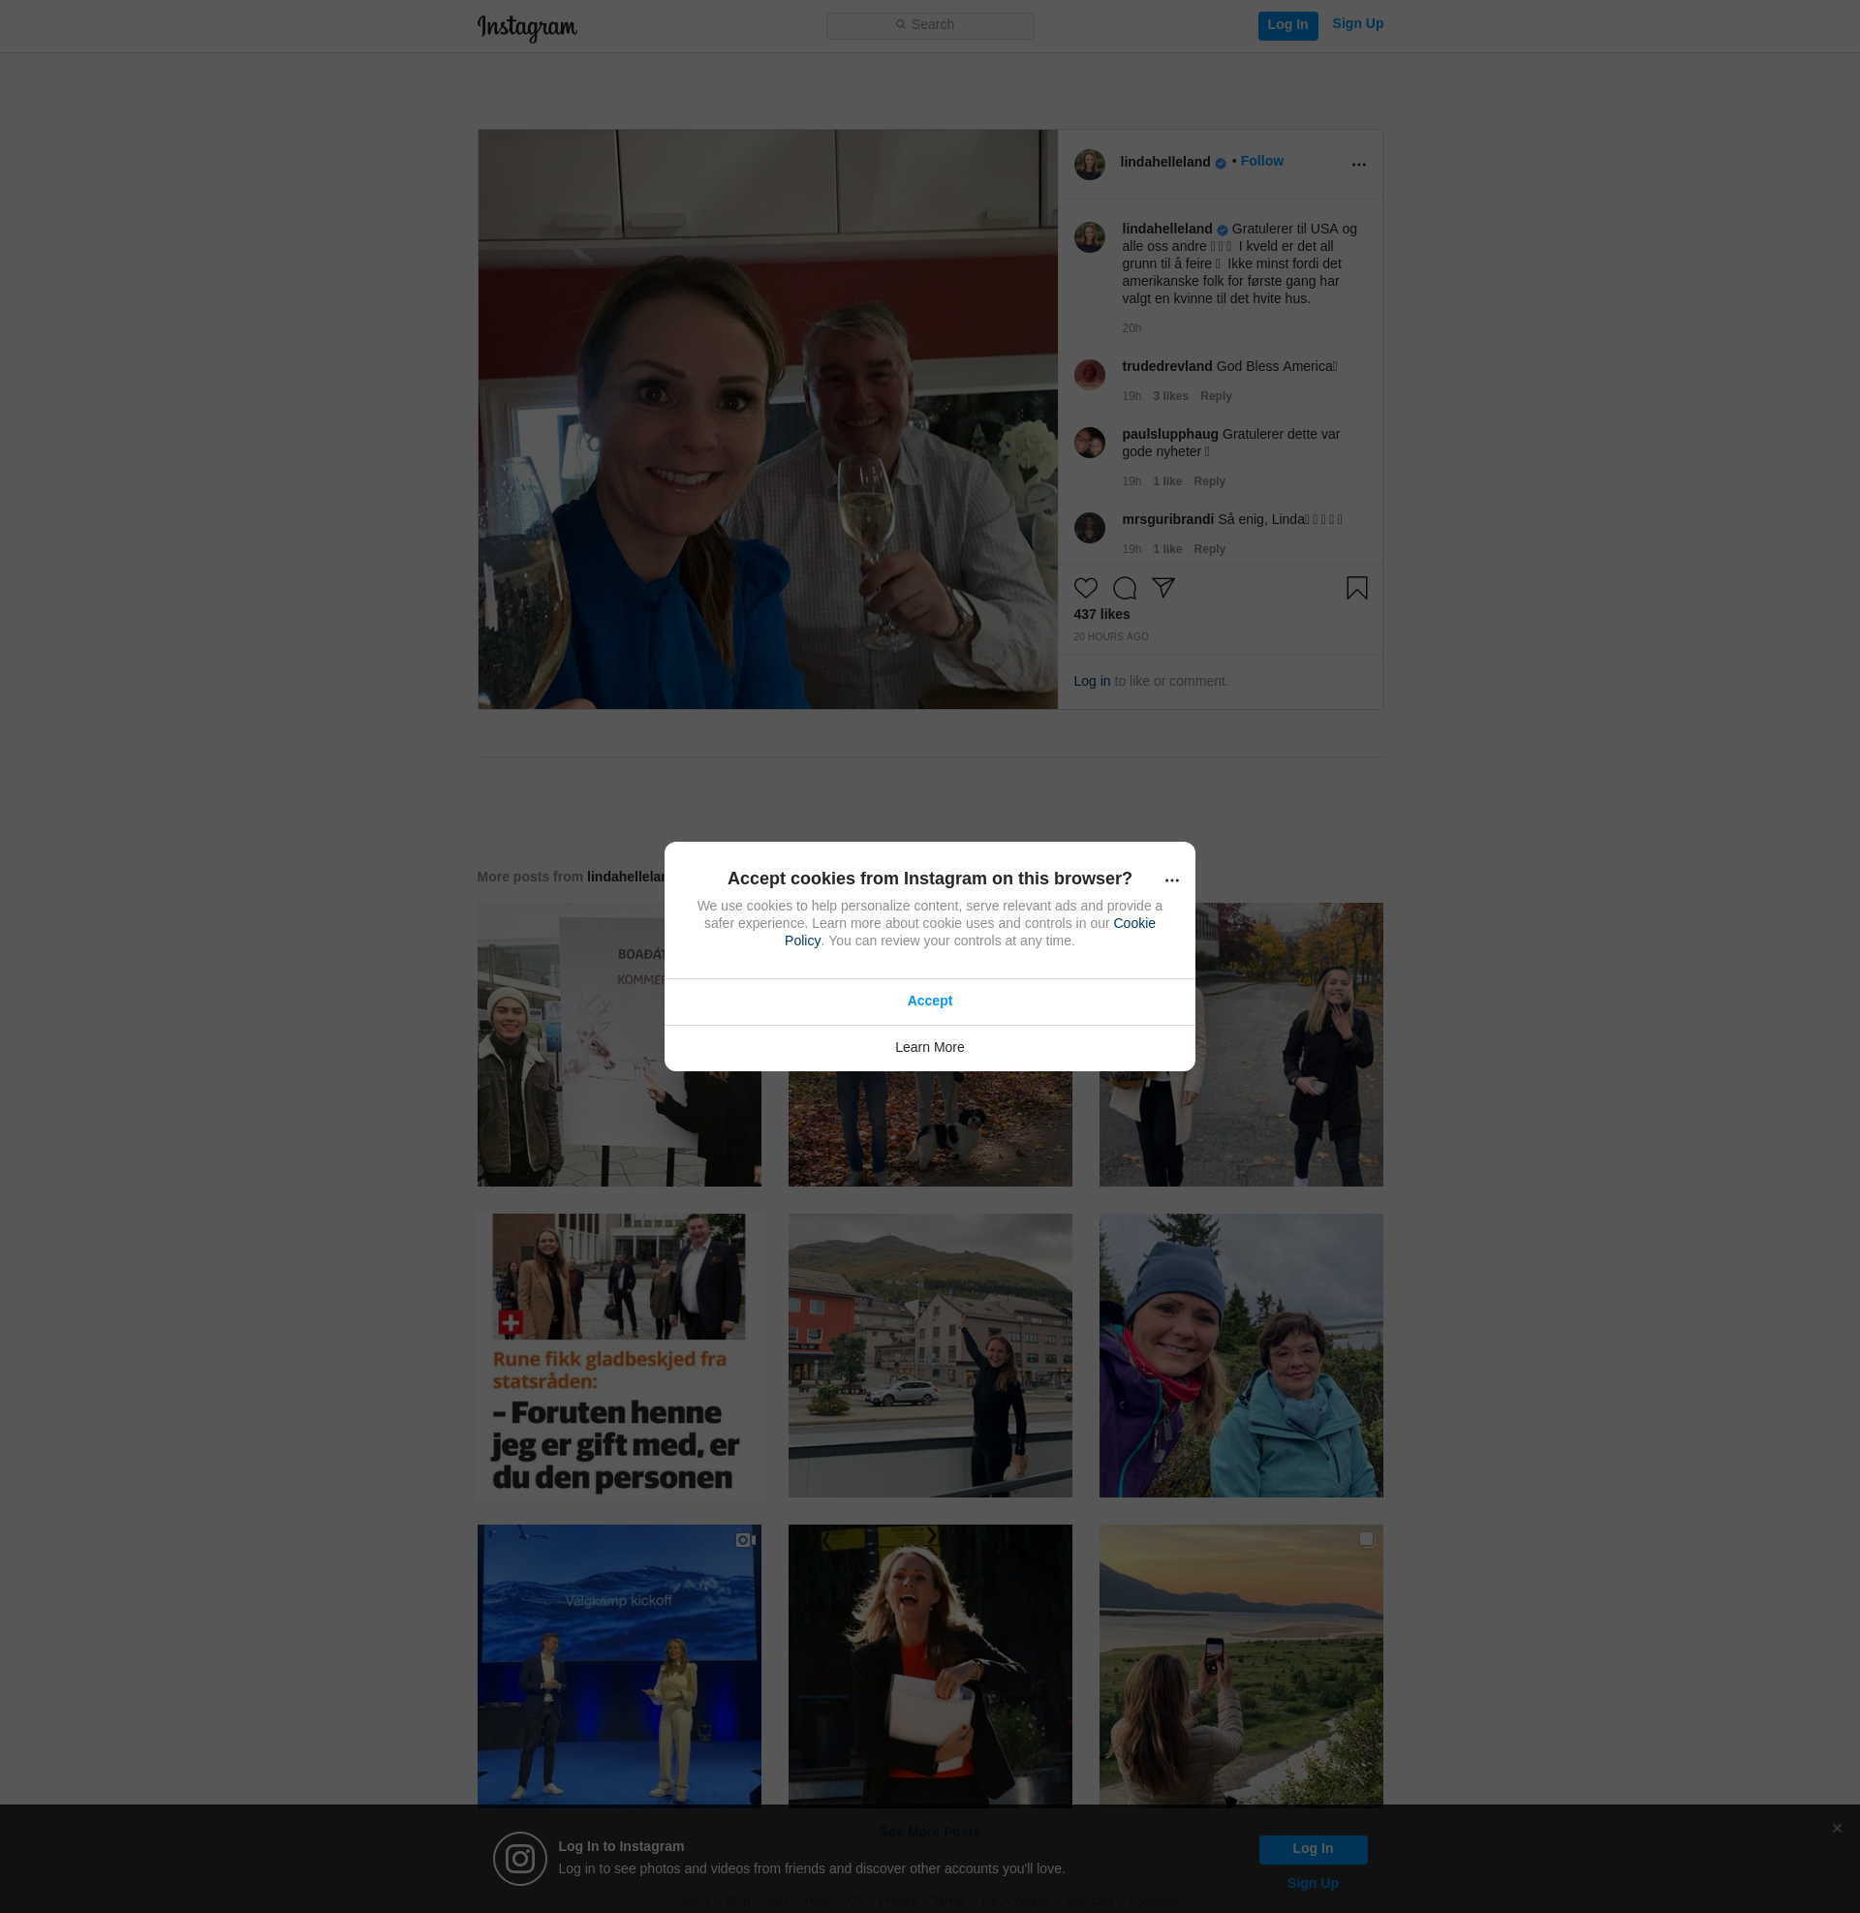Open the post options three-dot menu
The image size is (1860, 1913).
point(1358,164)
